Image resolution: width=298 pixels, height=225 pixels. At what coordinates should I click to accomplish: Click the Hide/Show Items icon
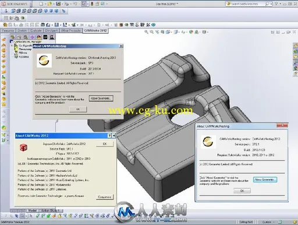pos(183,32)
